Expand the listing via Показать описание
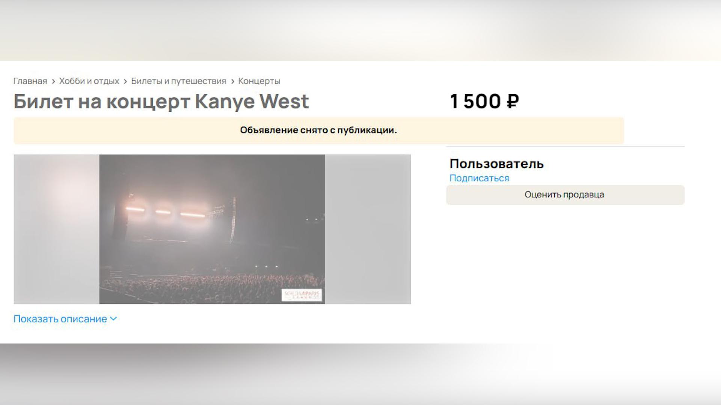The width and height of the screenshot is (721, 405). pos(60,319)
